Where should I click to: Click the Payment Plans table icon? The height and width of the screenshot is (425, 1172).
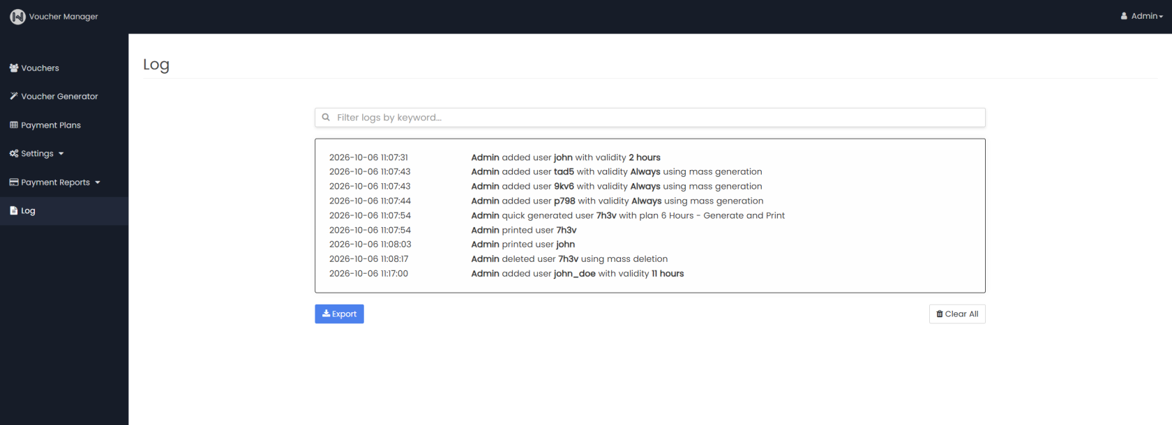14,125
